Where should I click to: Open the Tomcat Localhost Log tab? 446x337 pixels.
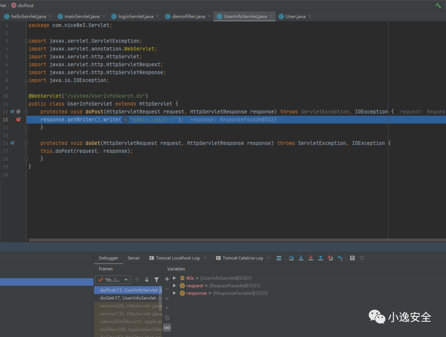click(x=178, y=258)
